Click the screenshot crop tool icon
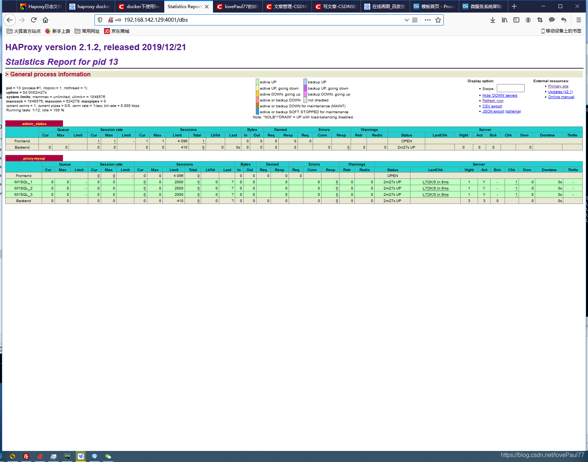The width and height of the screenshot is (588, 462). [540, 20]
